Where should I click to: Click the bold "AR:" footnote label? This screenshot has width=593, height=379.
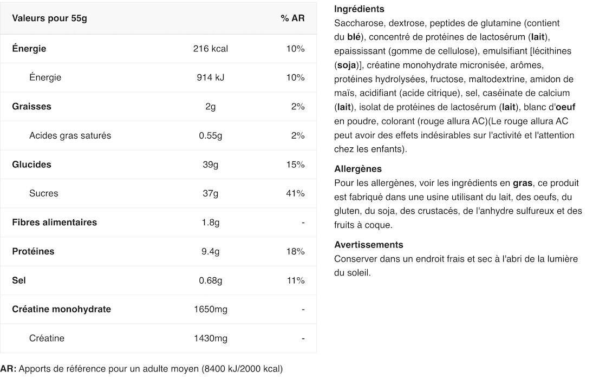click(8, 369)
